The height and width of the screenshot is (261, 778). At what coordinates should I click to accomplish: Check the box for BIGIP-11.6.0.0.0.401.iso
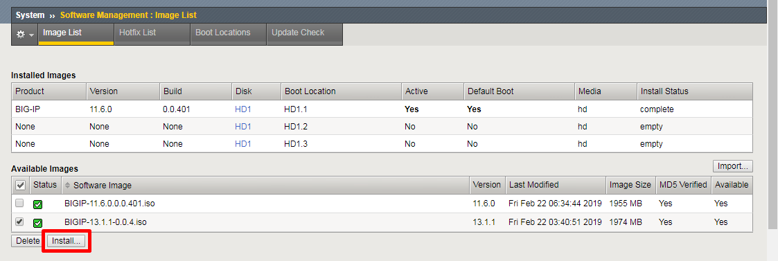click(x=20, y=203)
